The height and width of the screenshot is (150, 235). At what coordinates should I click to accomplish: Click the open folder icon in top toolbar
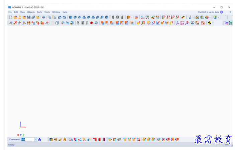[x=15, y=17]
